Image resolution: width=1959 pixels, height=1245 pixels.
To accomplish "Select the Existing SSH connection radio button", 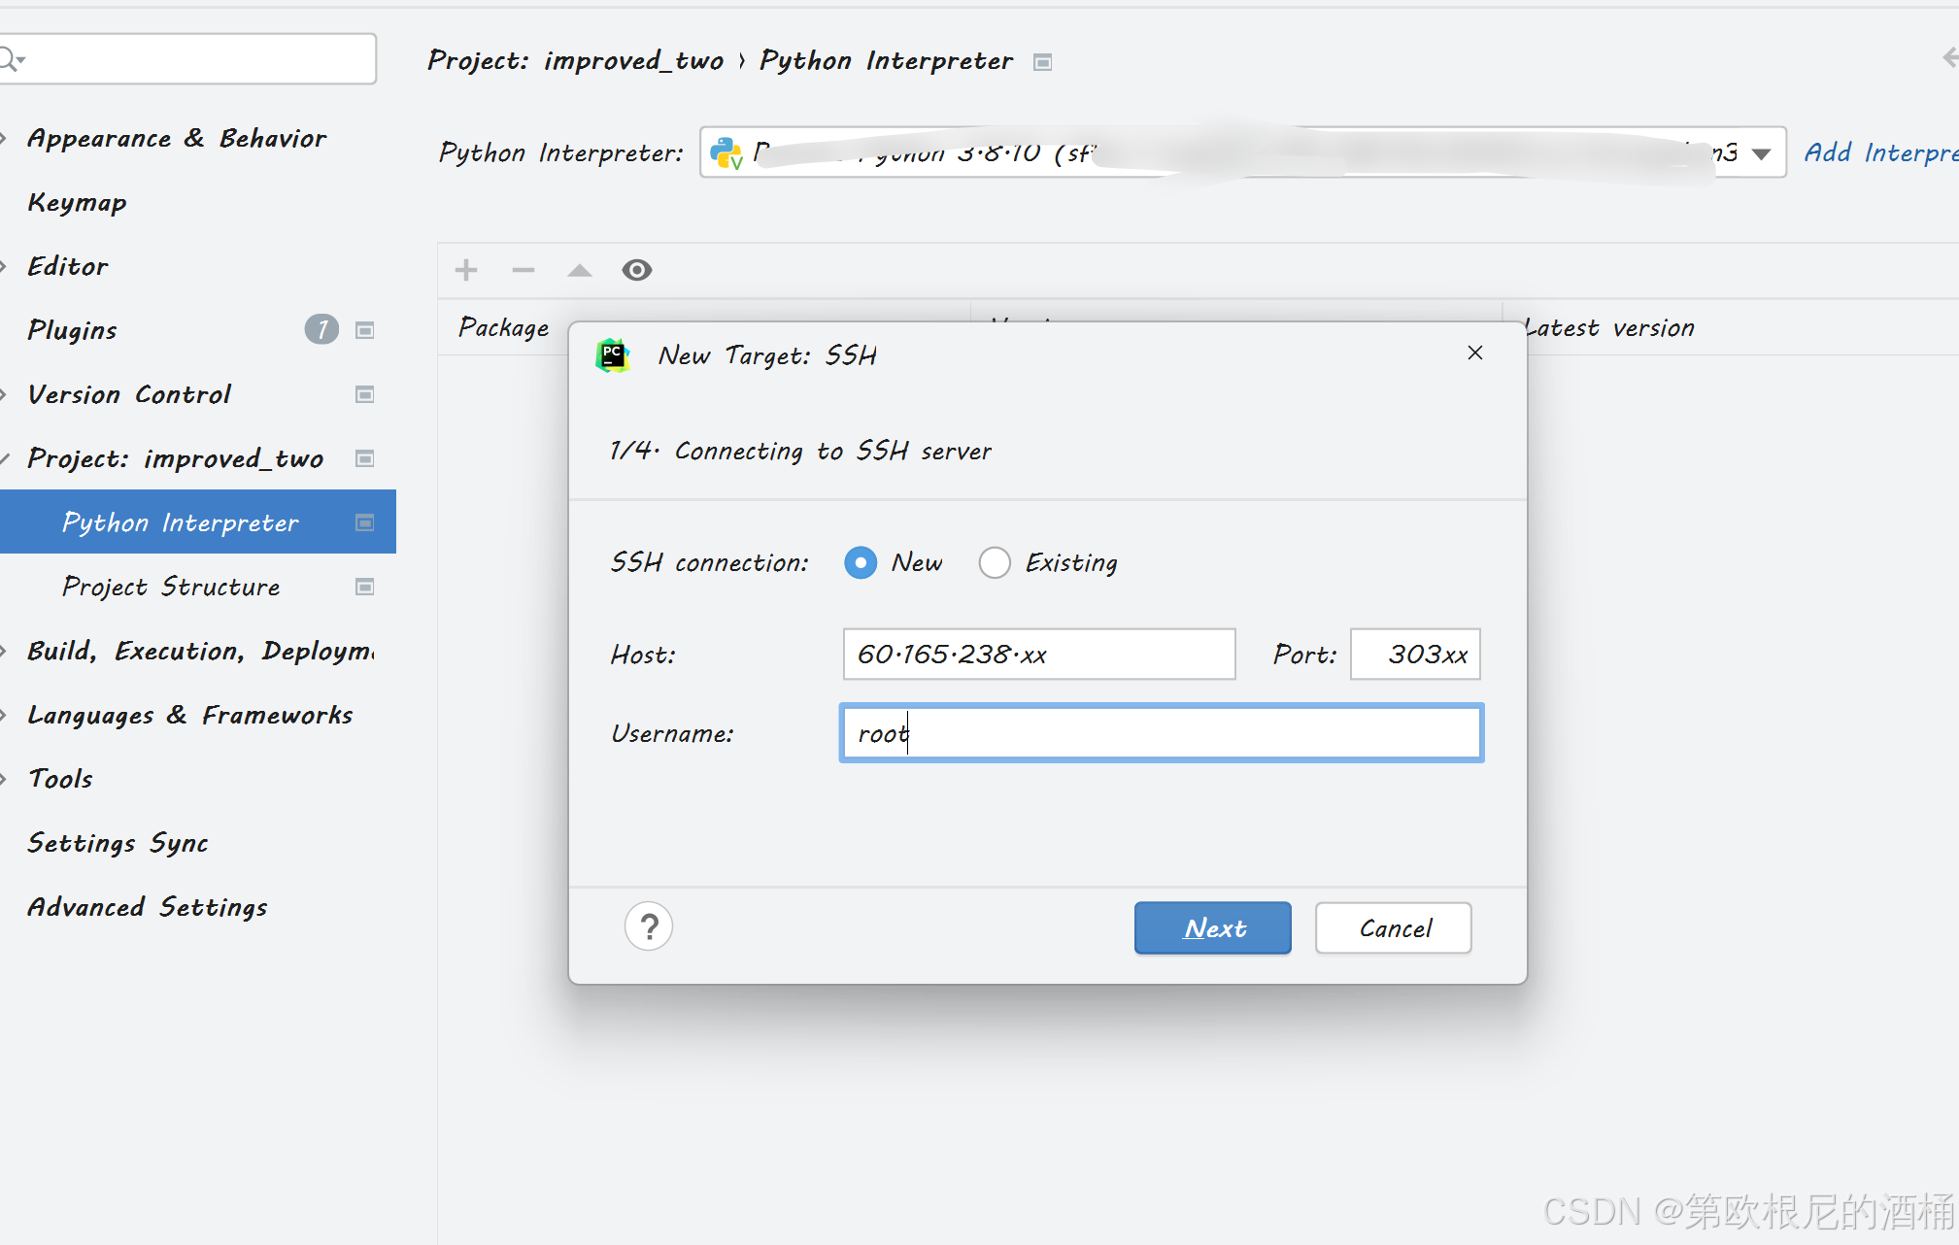I will 995,562.
